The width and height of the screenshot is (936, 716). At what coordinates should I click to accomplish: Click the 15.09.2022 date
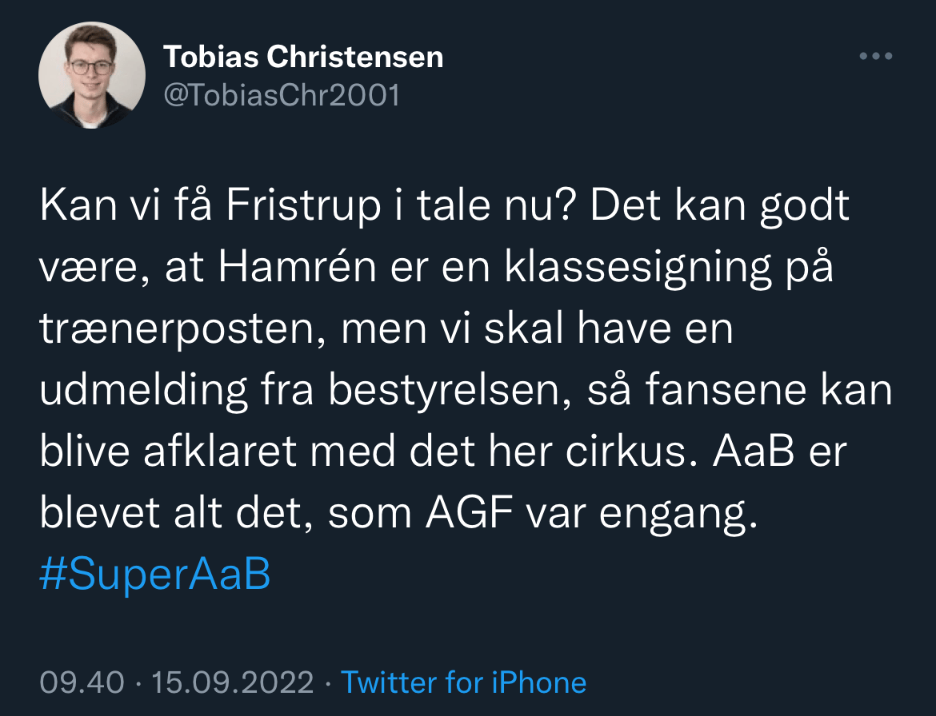(232, 682)
